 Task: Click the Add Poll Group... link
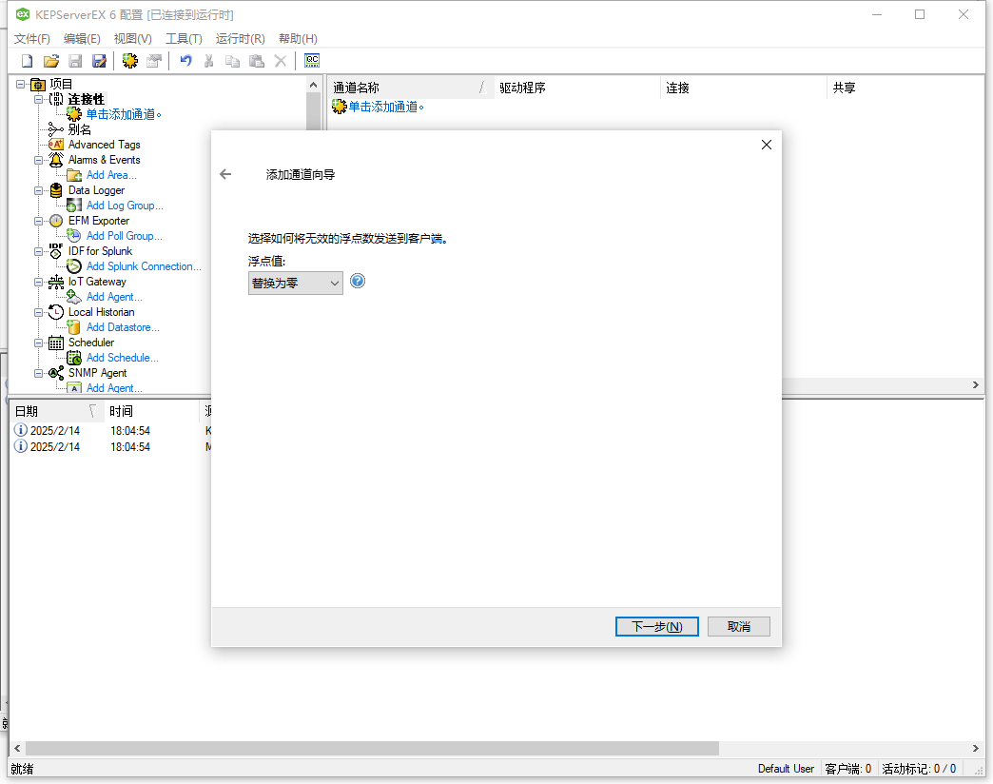click(124, 236)
